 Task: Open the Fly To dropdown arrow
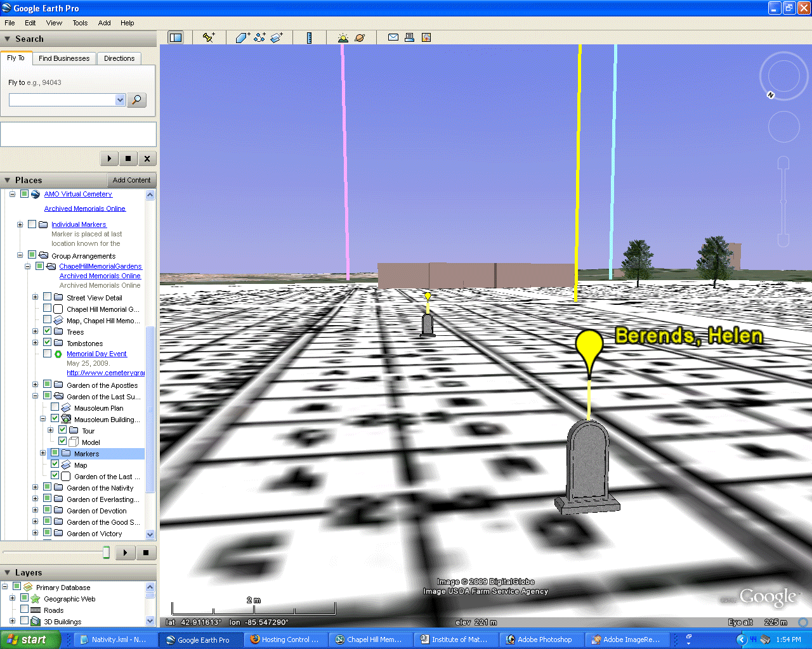point(120,100)
